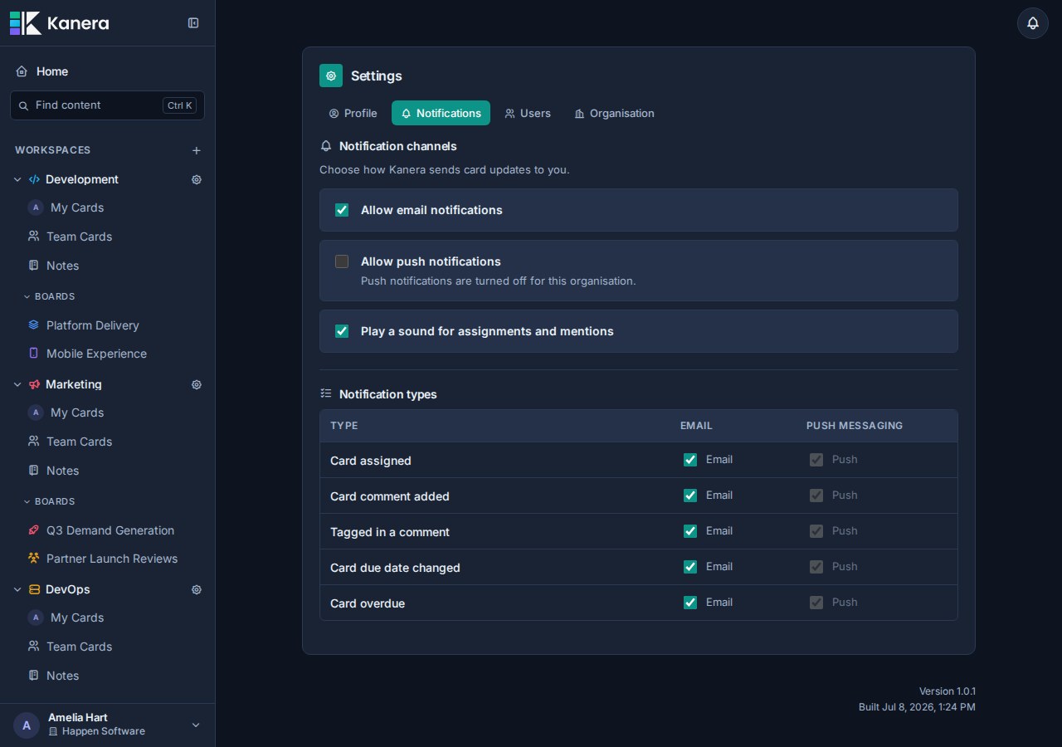Collapse the DevOps workspace chevron
Viewport: 1062px width, 747px height.
click(17, 589)
